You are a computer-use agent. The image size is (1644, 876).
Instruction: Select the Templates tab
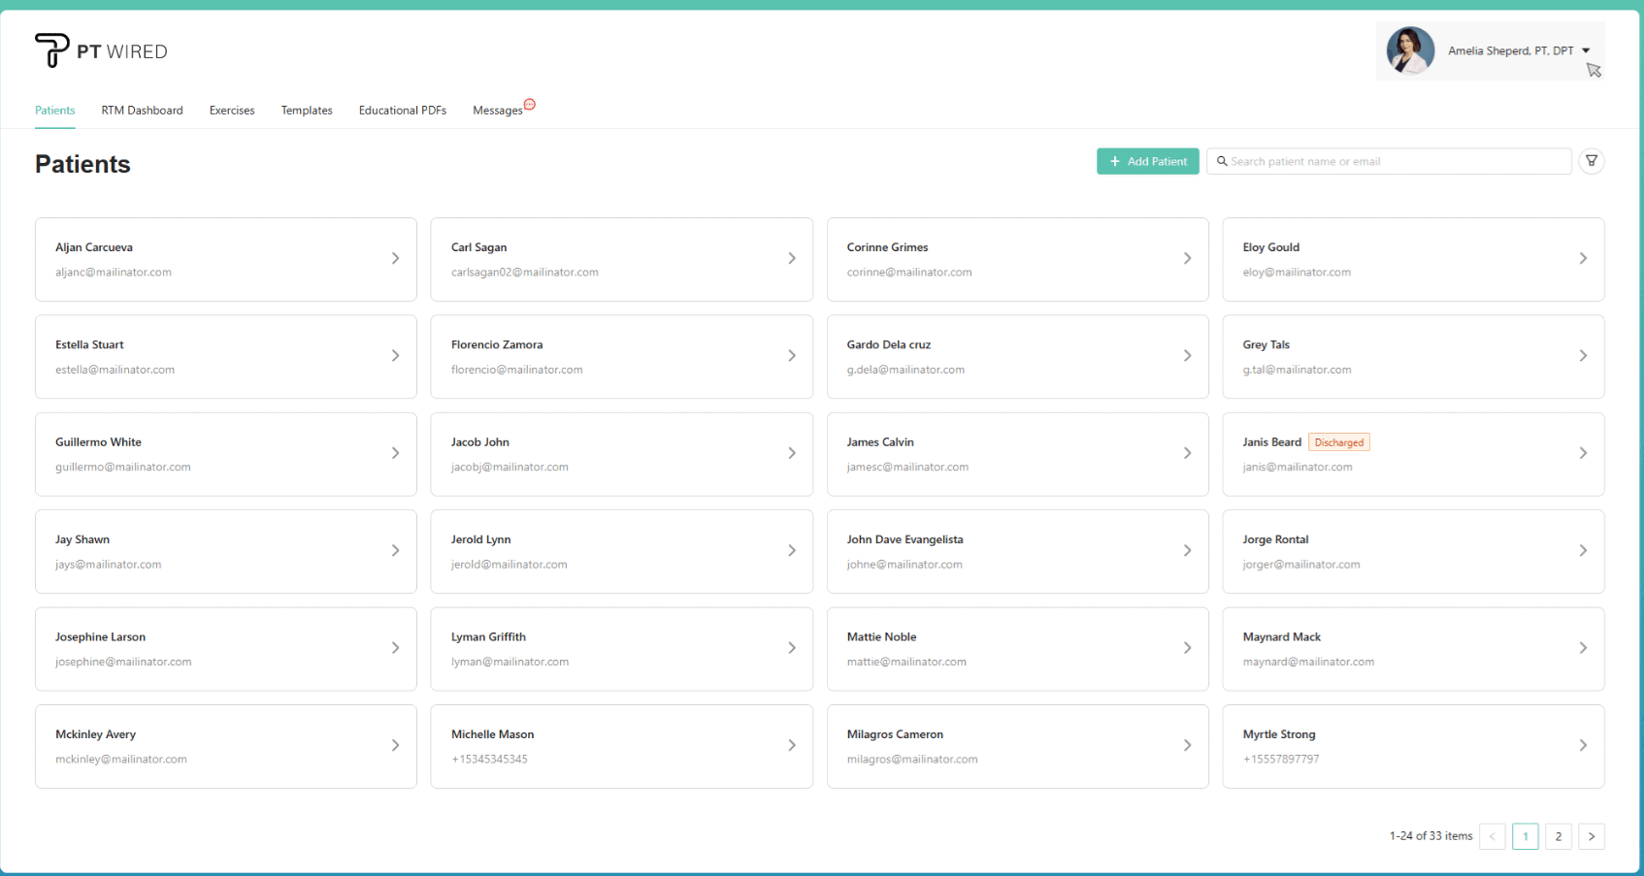[x=307, y=111]
